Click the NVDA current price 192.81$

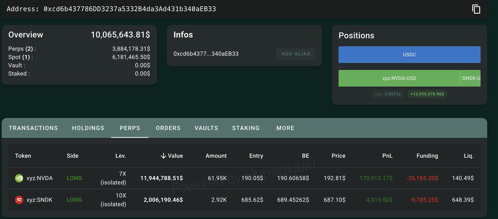click(x=334, y=179)
